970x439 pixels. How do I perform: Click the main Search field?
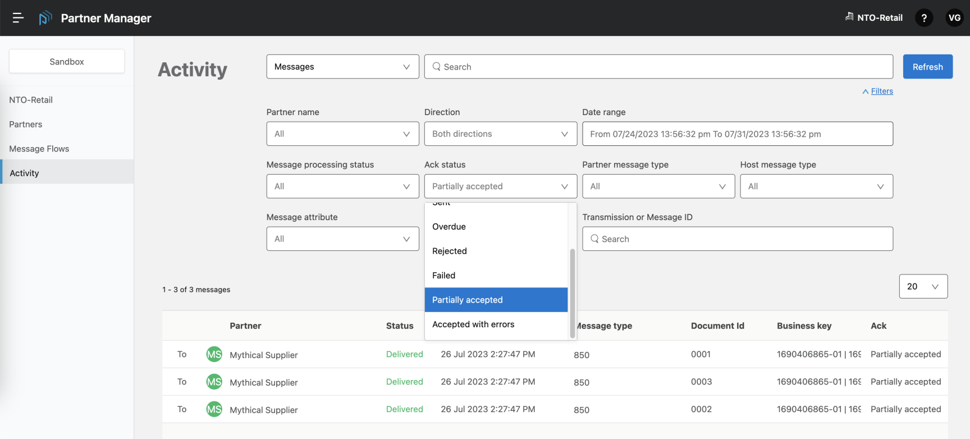(x=658, y=67)
